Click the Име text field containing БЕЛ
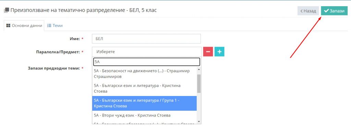Screen dimensions: 351x134 point(146,39)
